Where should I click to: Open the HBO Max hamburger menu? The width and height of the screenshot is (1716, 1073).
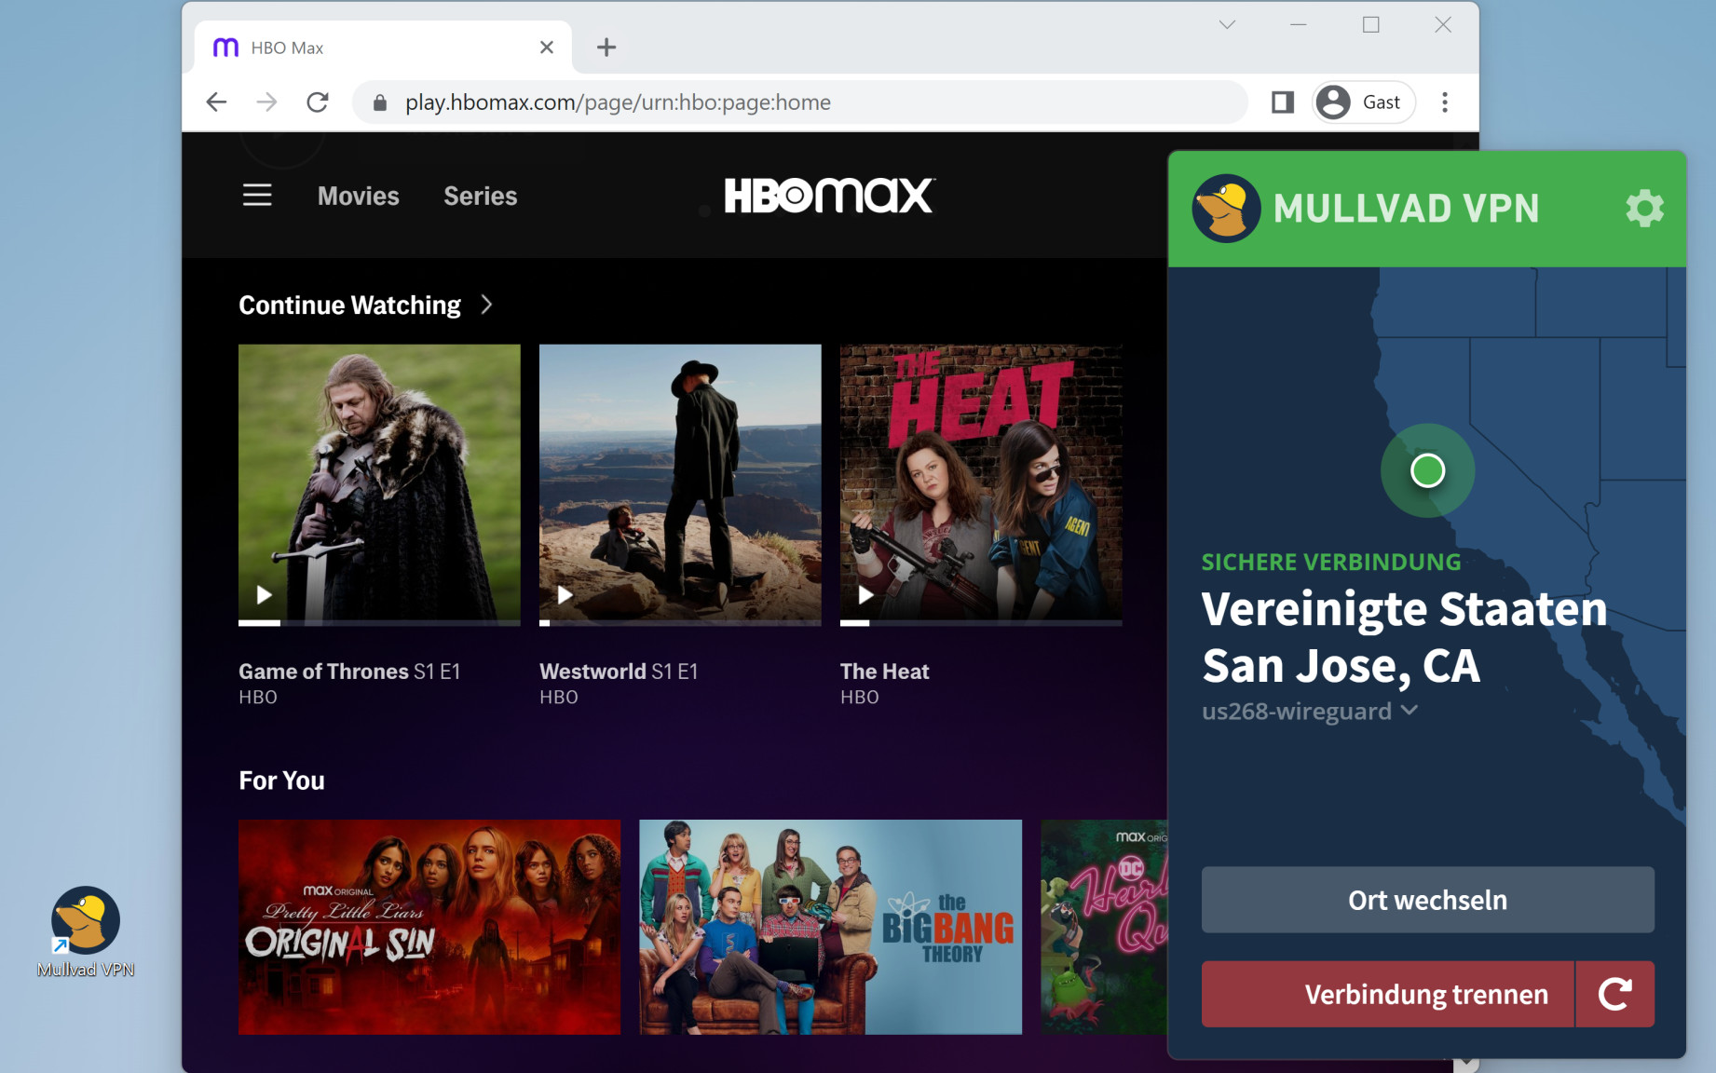[x=257, y=196]
